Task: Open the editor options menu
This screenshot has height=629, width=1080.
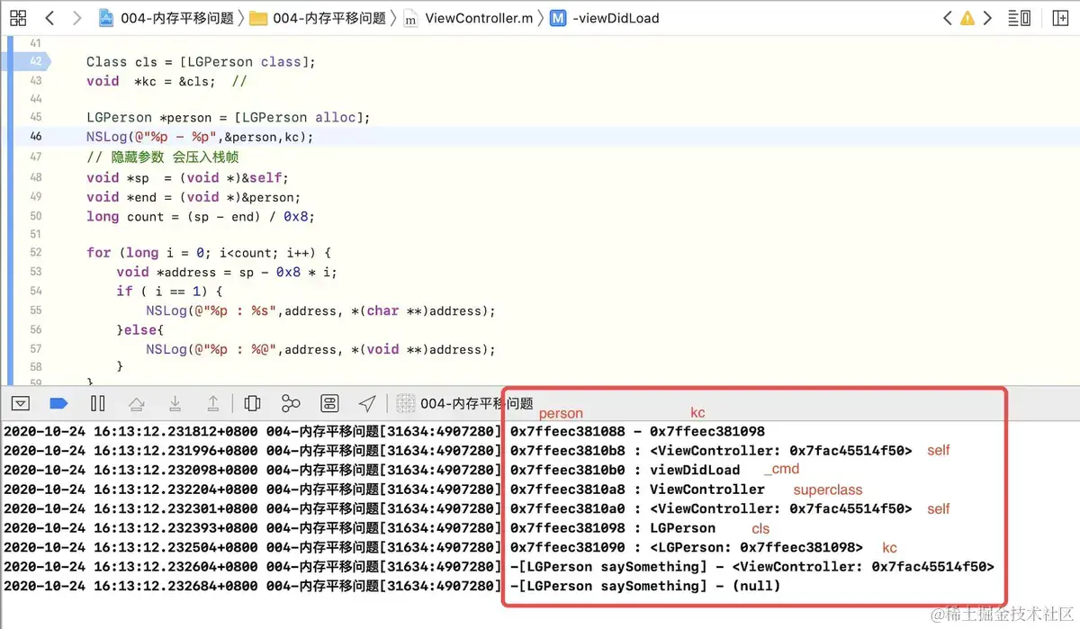Action: pos(1019,17)
